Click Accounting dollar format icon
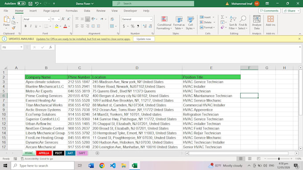 [x=124, y=26]
